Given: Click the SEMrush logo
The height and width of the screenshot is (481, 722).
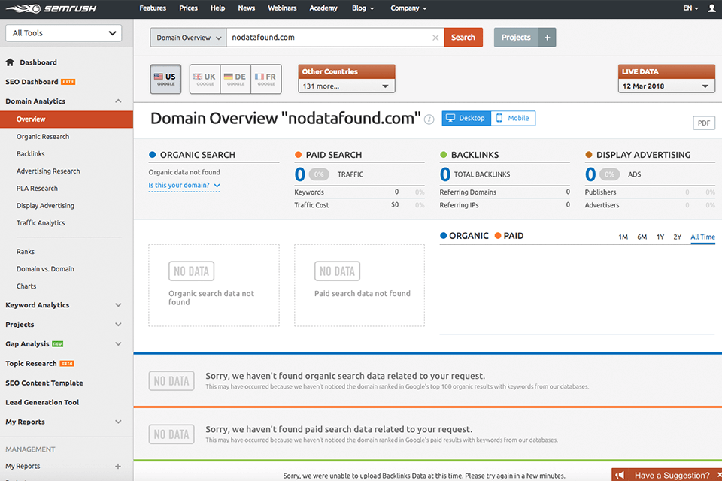Looking at the screenshot, I should tap(51, 8).
